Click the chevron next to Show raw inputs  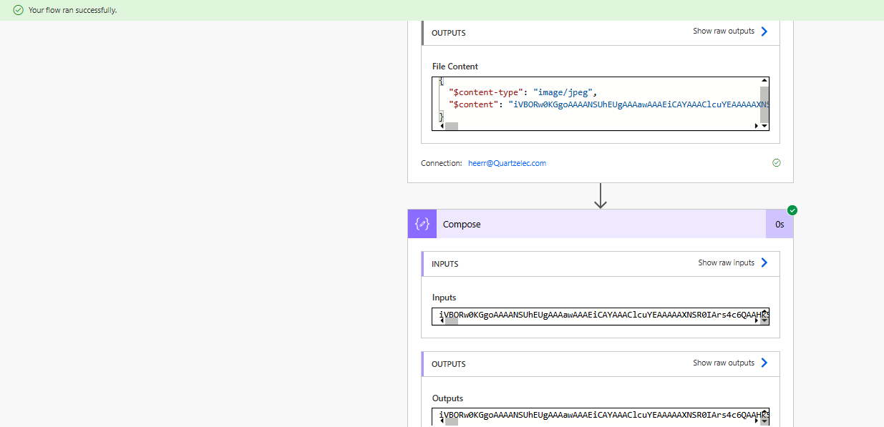pos(764,262)
